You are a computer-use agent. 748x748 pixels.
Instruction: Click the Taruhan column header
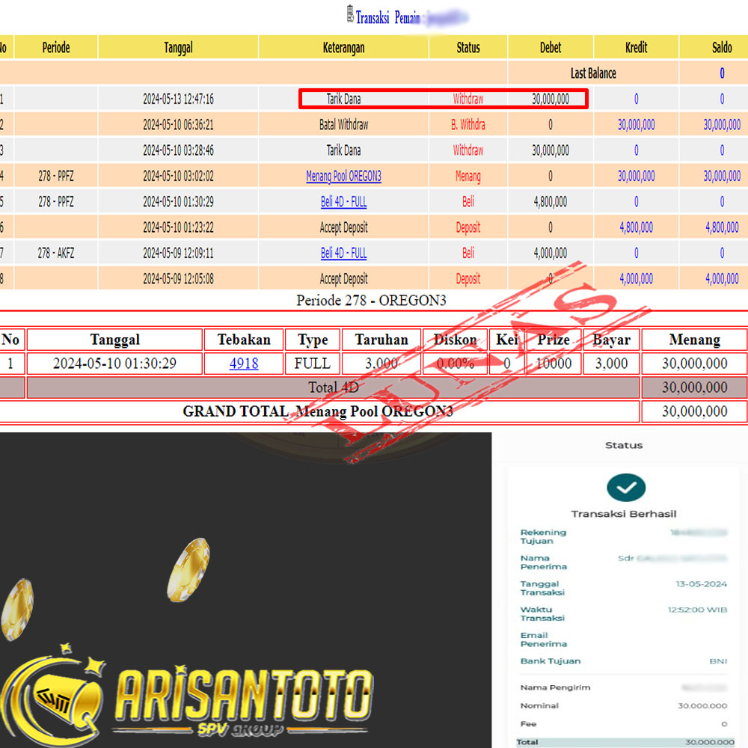pyautogui.click(x=381, y=340)
